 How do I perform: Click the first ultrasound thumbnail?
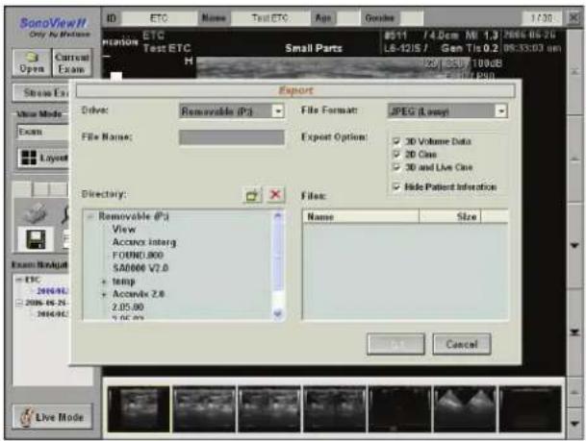click(139, 409)
